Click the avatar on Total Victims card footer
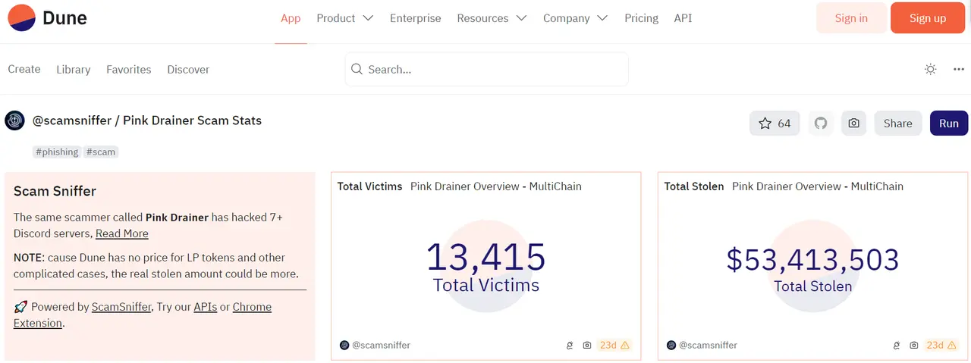Viewport: 971px width, 363px height. 344,345
